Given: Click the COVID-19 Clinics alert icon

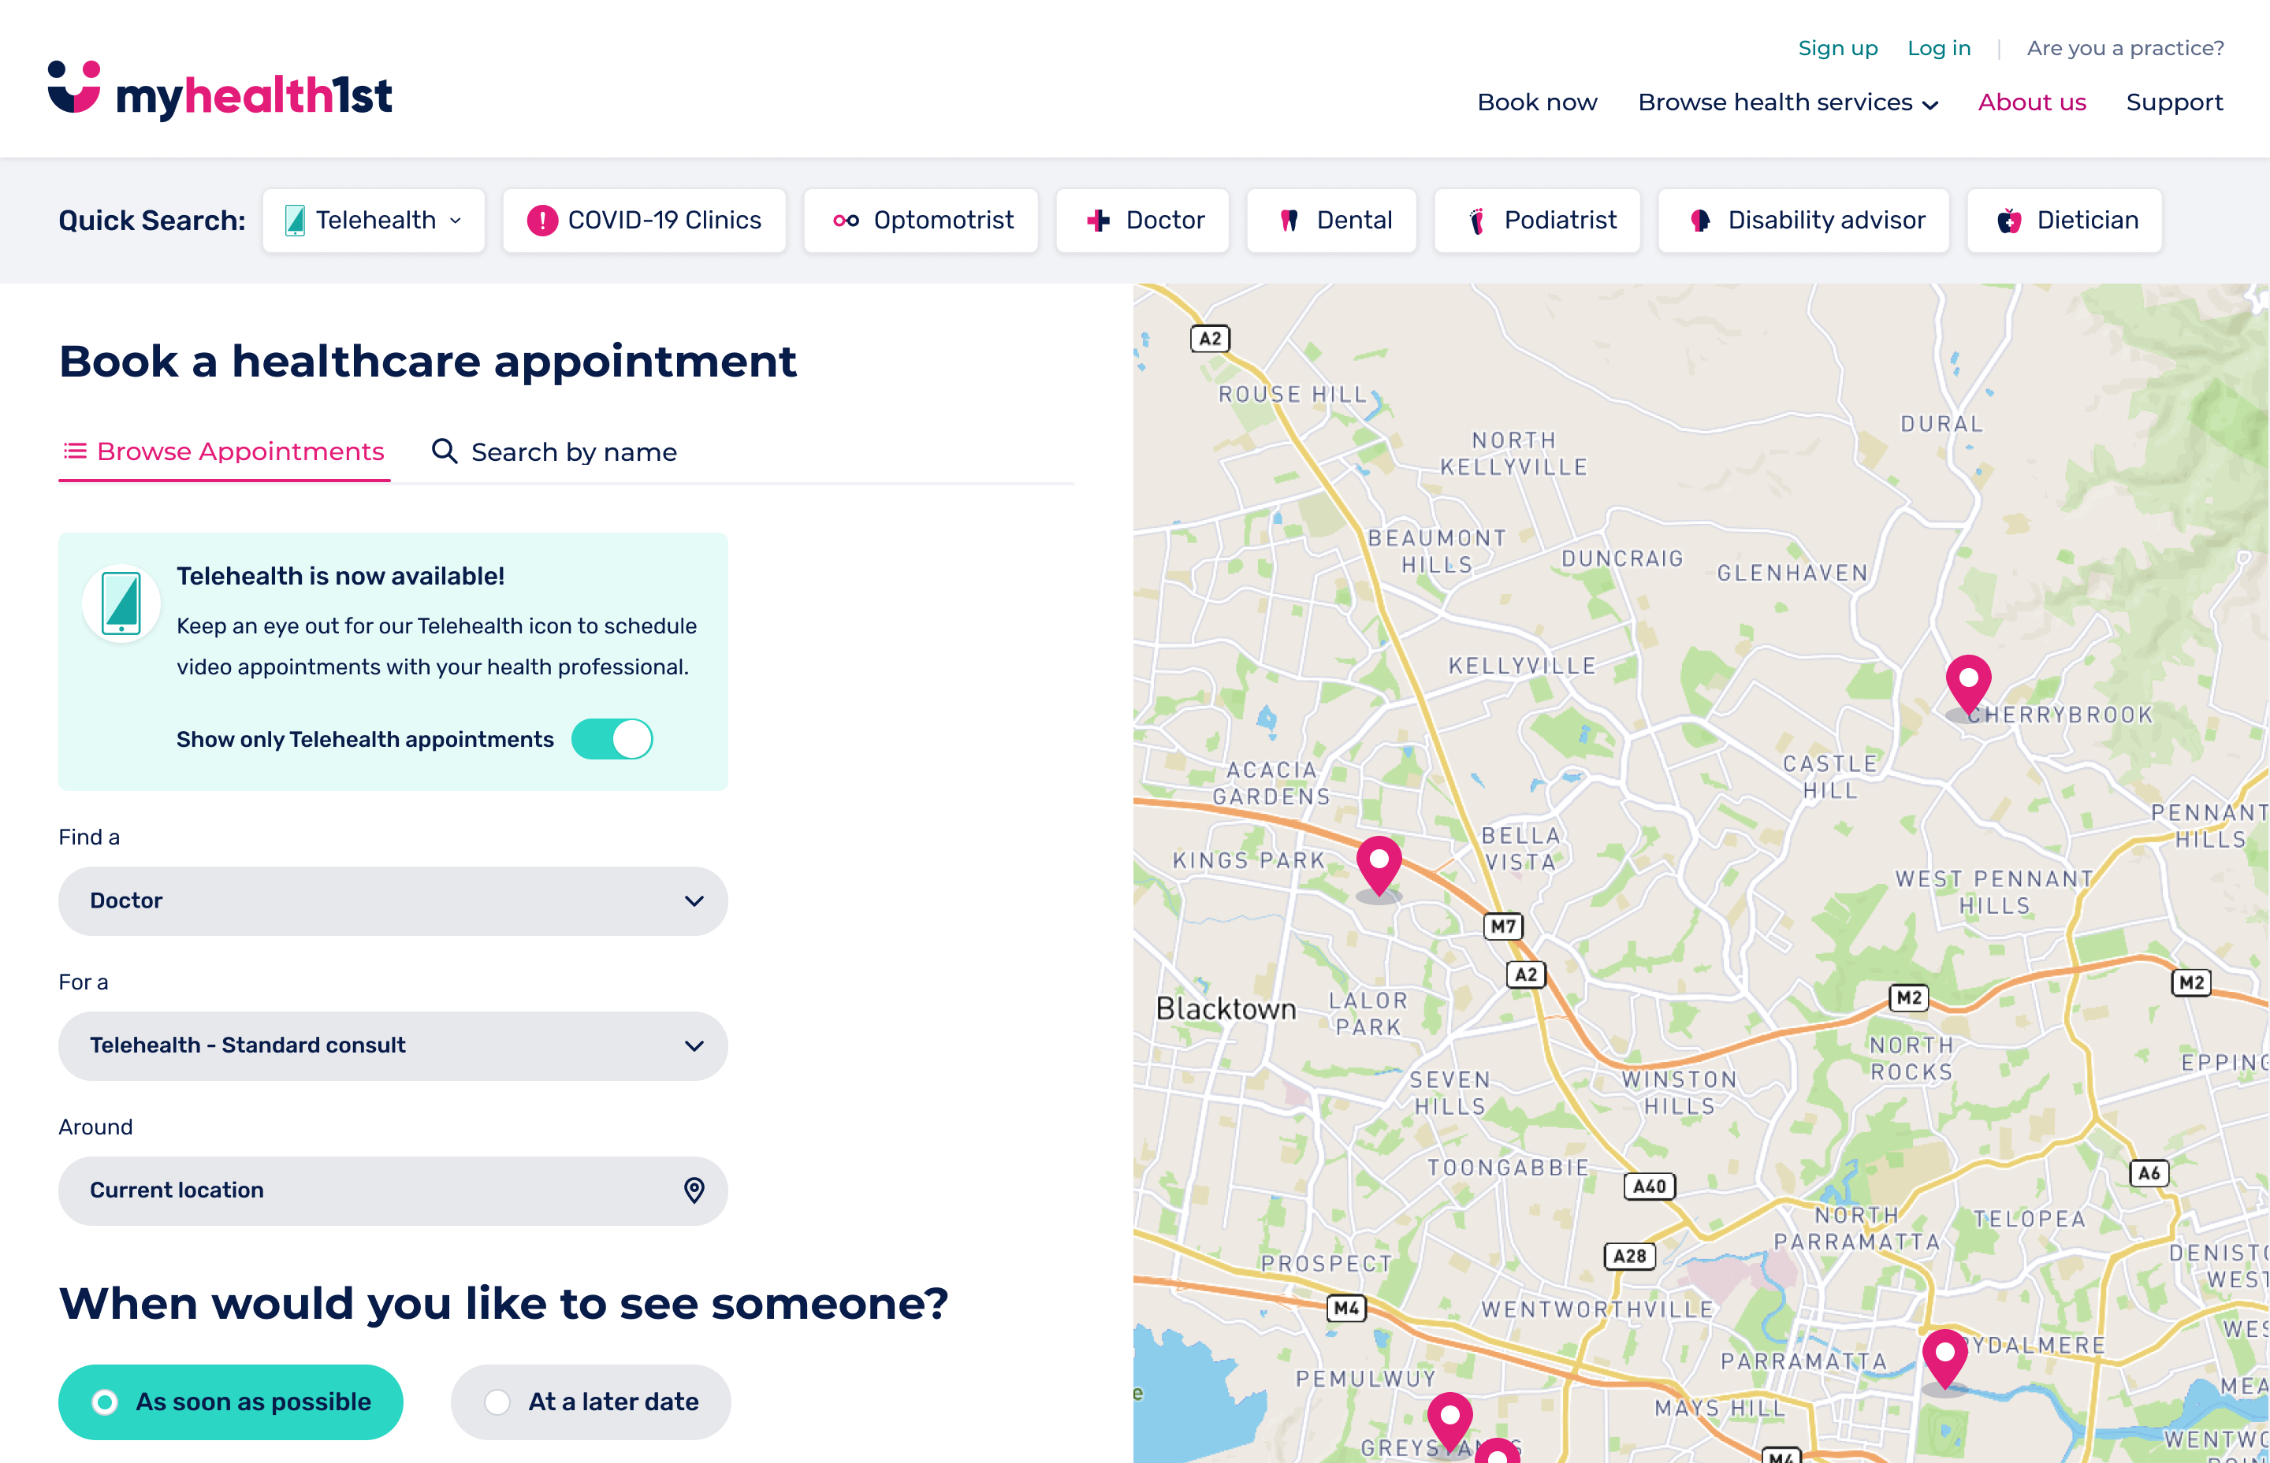Looking at the screenshot, I should point(541,221).
